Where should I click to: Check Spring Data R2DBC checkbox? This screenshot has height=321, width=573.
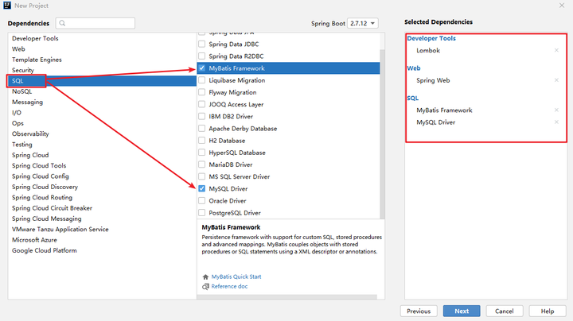tap(201, 56)
